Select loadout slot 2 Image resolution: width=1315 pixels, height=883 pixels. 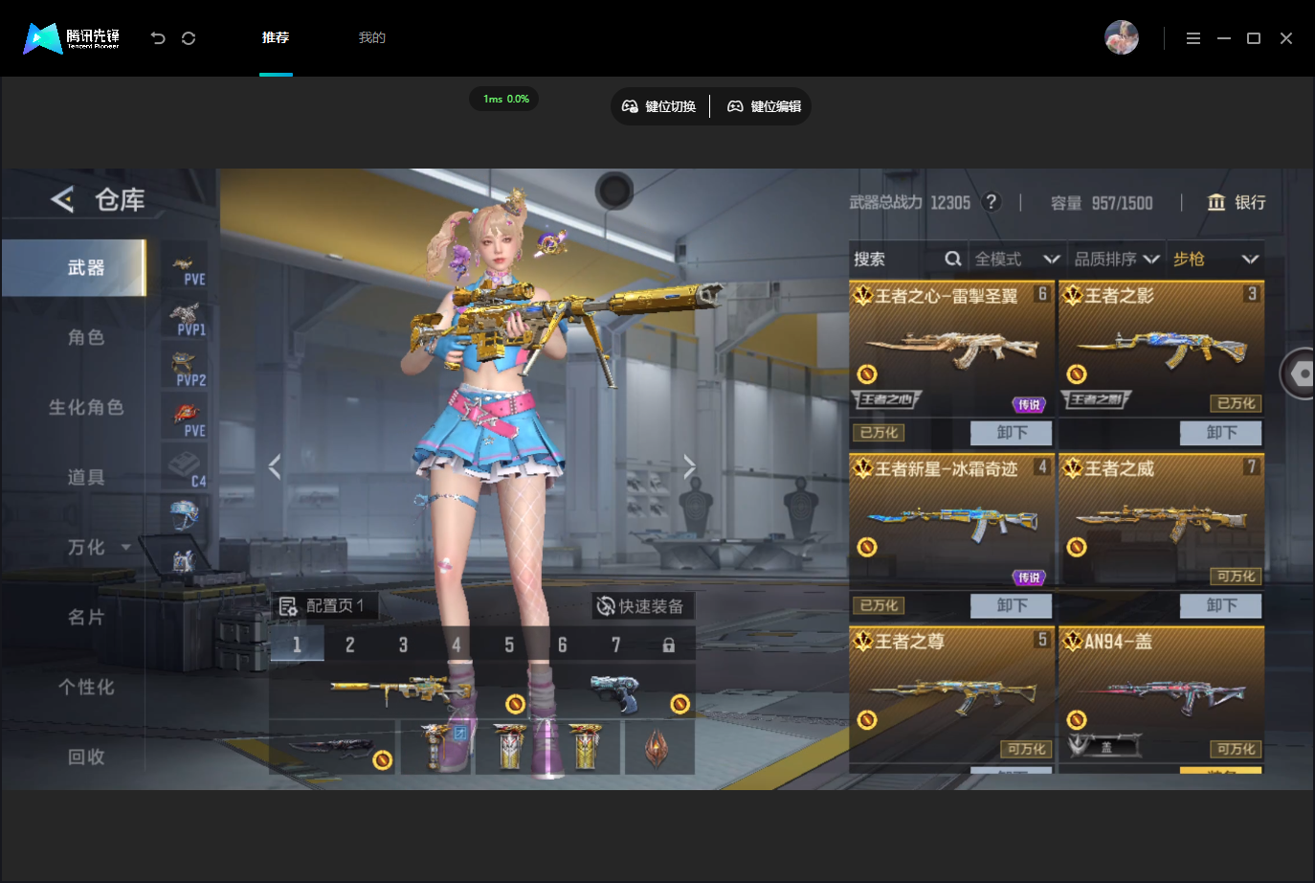coord(349,645)
